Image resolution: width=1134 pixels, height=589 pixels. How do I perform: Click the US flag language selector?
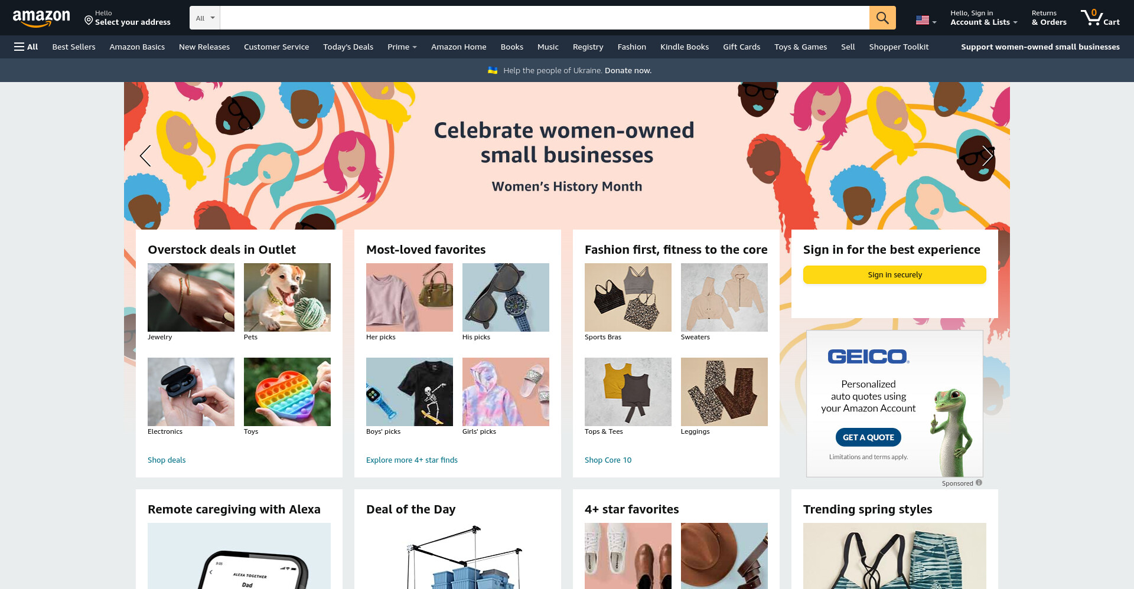click(x=926, y=20)
